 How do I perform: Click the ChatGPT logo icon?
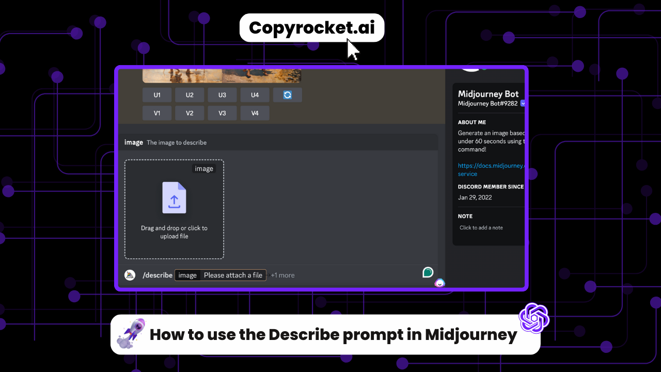pos(534,318)
